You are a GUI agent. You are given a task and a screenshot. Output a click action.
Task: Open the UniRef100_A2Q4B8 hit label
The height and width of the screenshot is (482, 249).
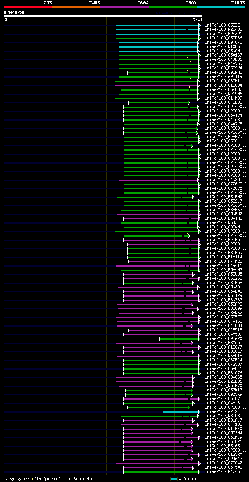coord(223,30)
